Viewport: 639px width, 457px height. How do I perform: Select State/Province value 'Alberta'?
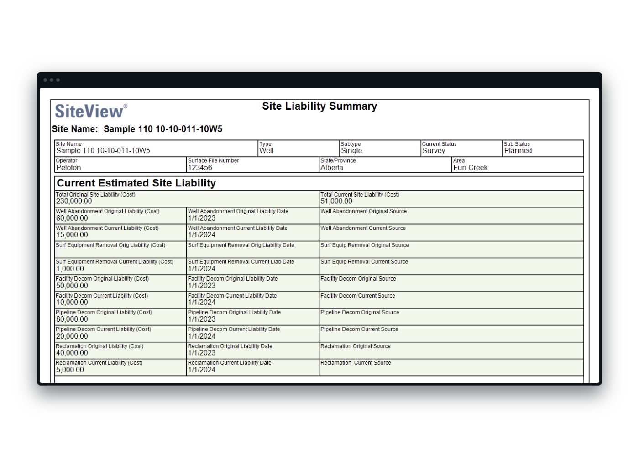pos(332,168)
